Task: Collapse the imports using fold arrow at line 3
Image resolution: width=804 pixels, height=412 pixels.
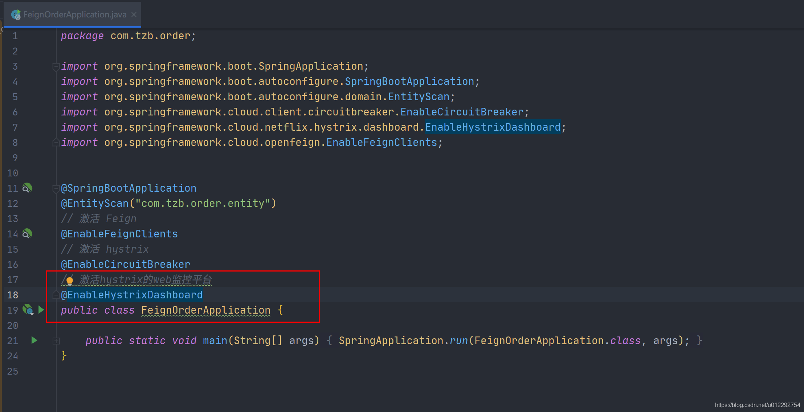Action: click(x=56, y=66)
